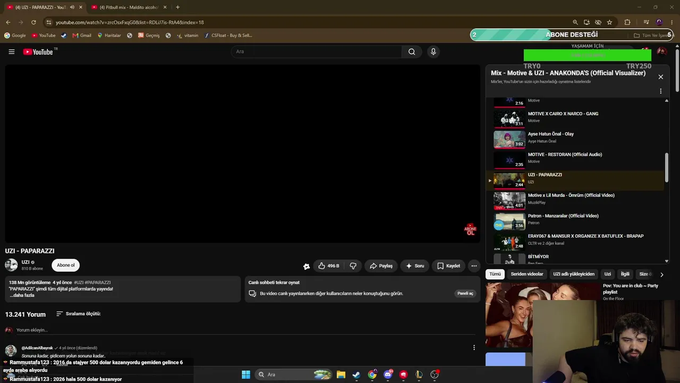Click the browser address bar URL
The width and height of the screenshot is (680, 383).
coord(130,22)
